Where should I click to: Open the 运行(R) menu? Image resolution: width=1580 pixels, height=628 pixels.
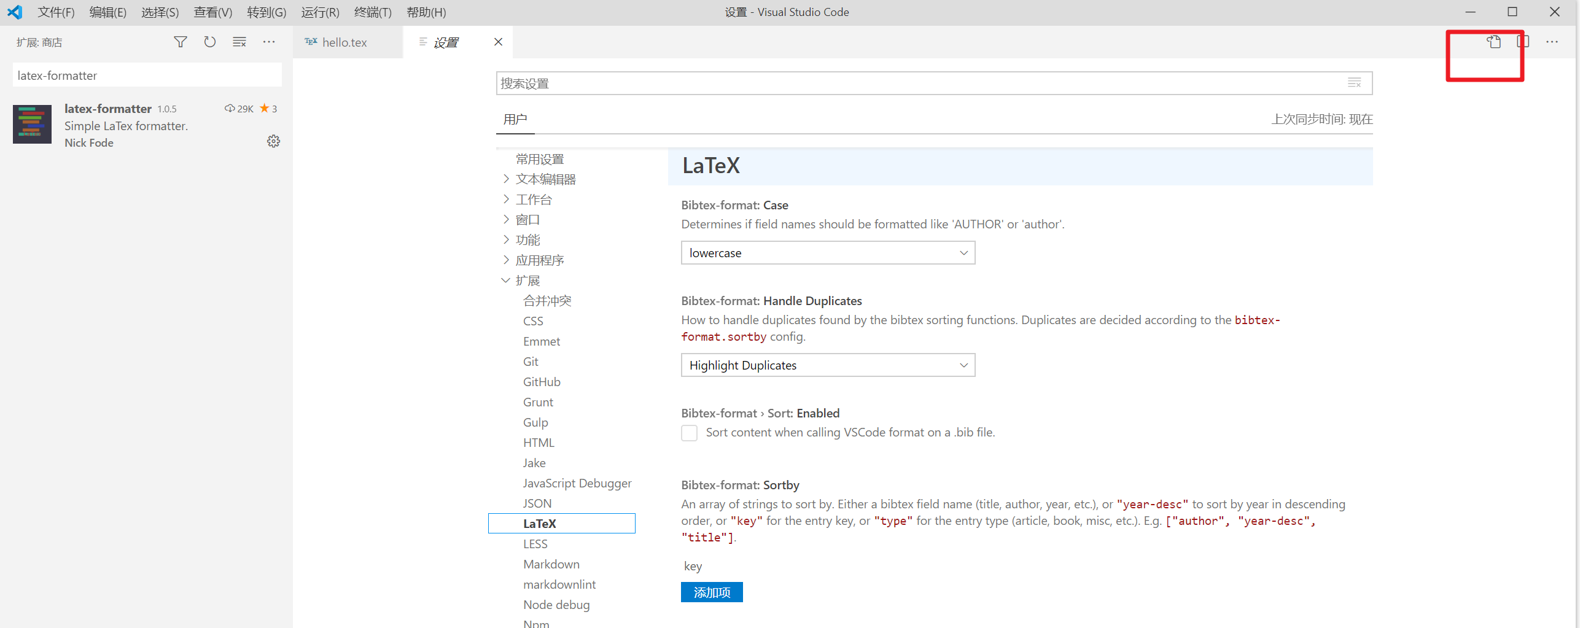tap(320, 12)
